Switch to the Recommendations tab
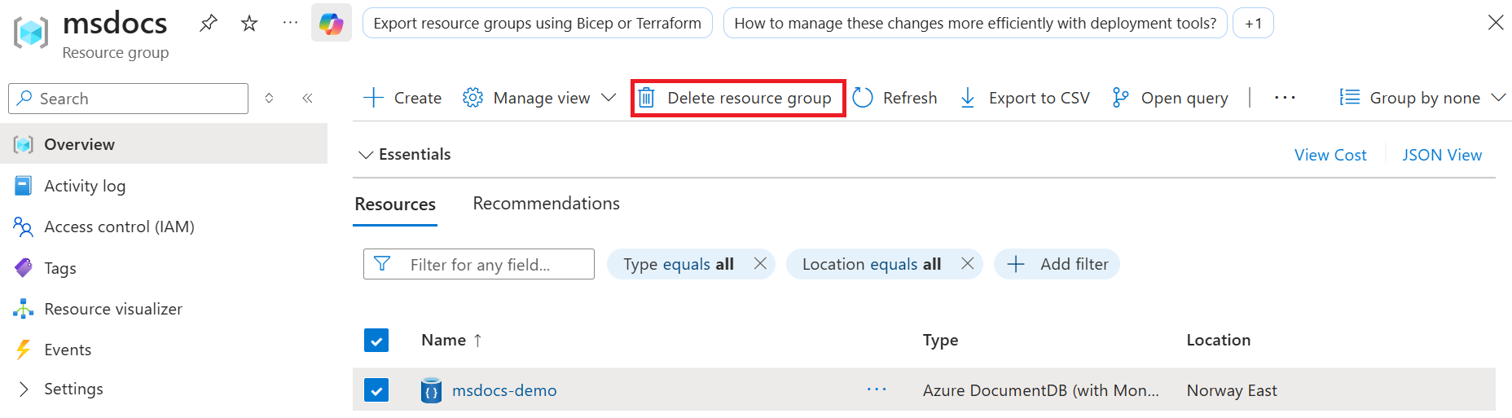This screenshot has width=1512, height=418. click(546, 204)
